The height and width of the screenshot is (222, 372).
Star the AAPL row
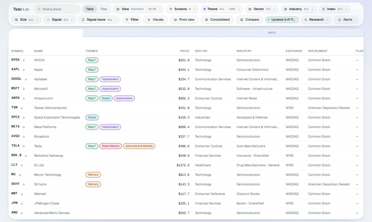[x=24, y=70]
